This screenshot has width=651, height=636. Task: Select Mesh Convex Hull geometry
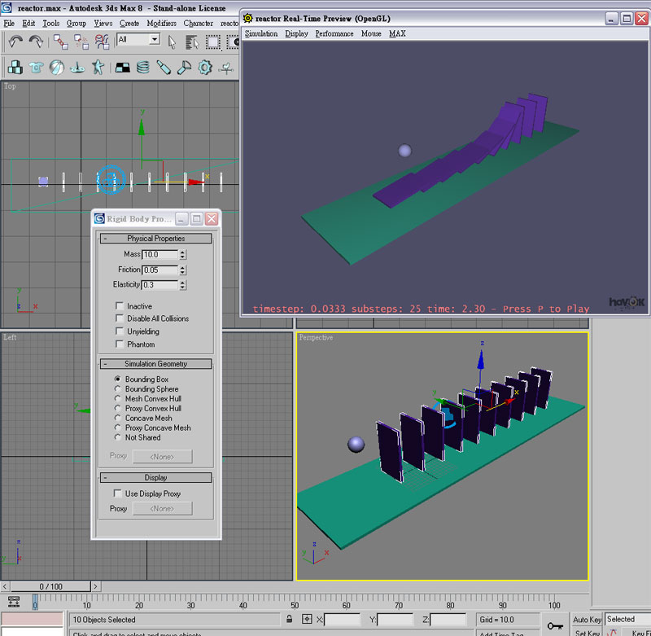[x=118, y=398]
